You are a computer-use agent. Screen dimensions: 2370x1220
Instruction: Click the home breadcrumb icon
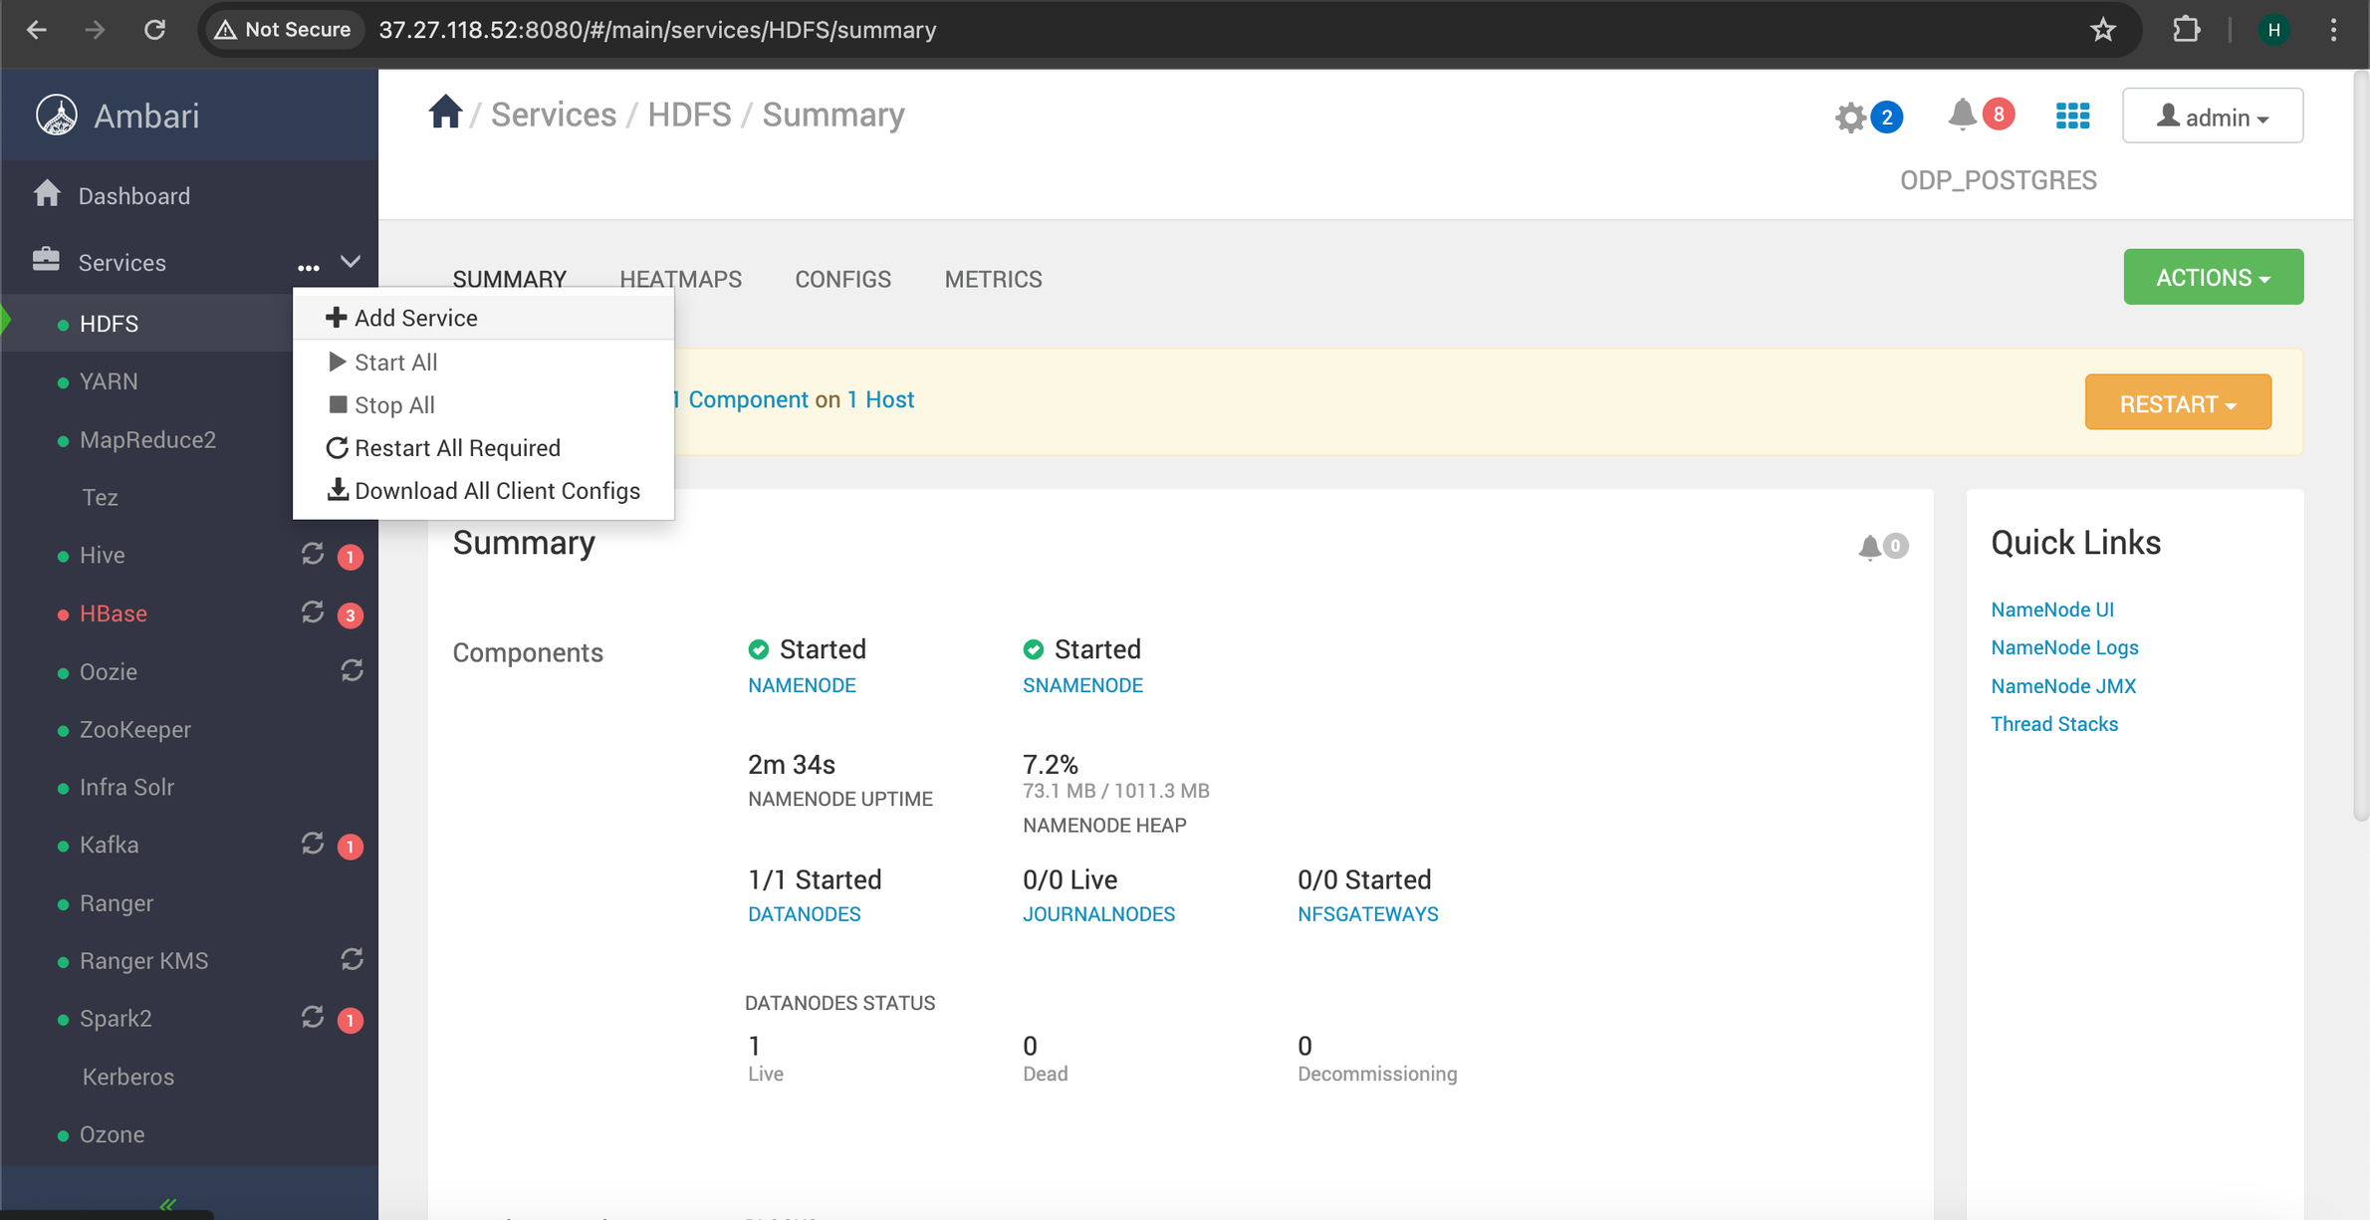tap(445, 113)
